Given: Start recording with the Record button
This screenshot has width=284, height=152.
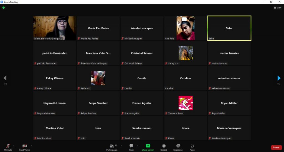Looking at the screenshot, I should click(x=164, y=146).
